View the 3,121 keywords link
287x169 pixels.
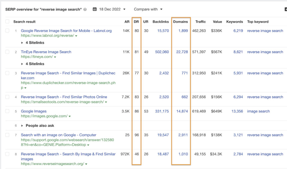pyautogui.click(x=238, y=135)
